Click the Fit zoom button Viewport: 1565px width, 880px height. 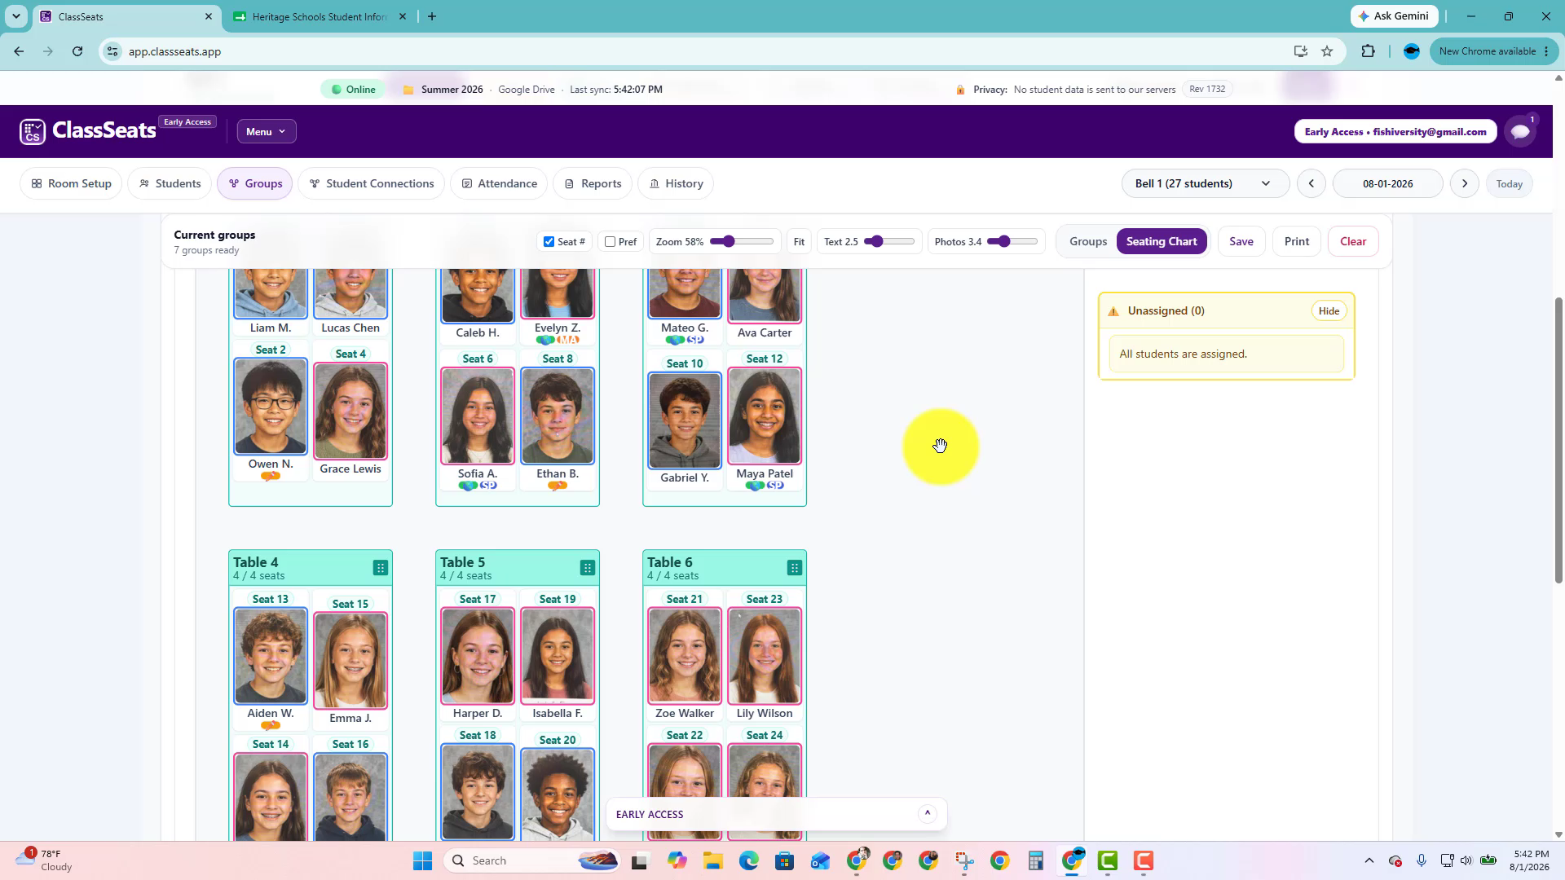click(799, 242)
